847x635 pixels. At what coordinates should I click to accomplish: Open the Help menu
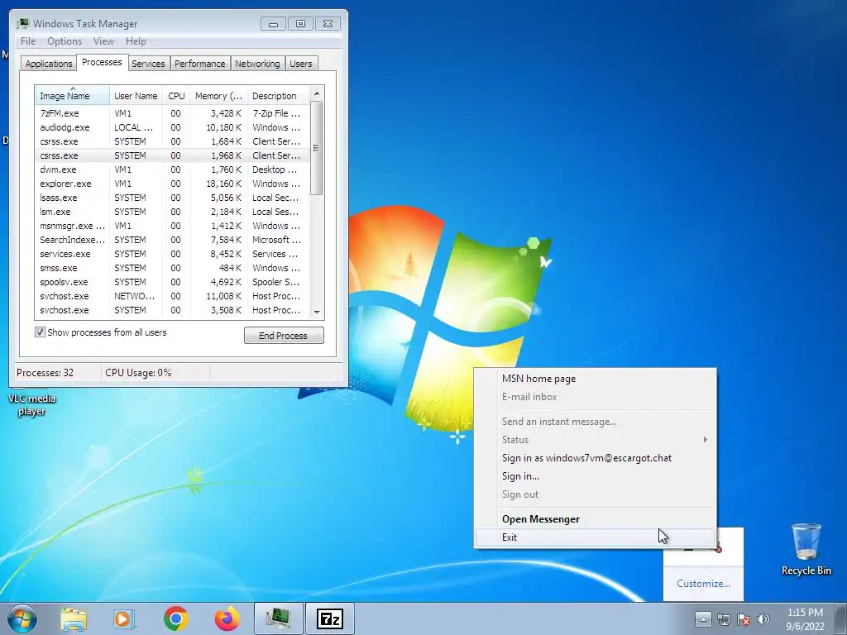tap(136, 41)
